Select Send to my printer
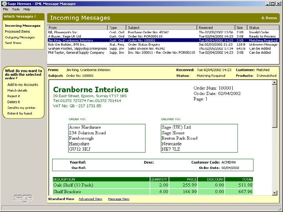This screenshot has height=212, width=283. pyautogui.click(x=21, y=108)
